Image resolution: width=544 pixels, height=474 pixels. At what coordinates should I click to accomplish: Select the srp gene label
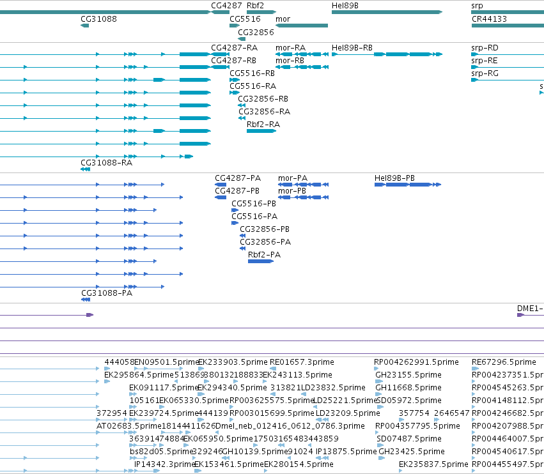point(477,6)
